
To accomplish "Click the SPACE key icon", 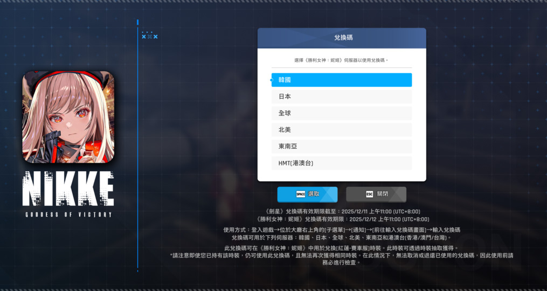I will (300, 195).
